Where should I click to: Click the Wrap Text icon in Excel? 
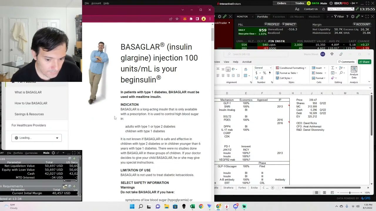pyautogui.click(x=246, y=69)
